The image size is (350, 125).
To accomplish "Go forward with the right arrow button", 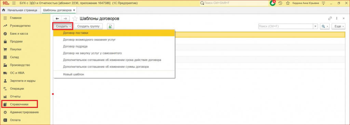I will tap(66, 19).
